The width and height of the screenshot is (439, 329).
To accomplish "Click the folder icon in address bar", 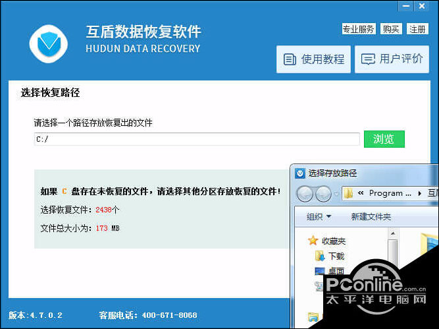I will pyautogui.click(x=349, y=193).
